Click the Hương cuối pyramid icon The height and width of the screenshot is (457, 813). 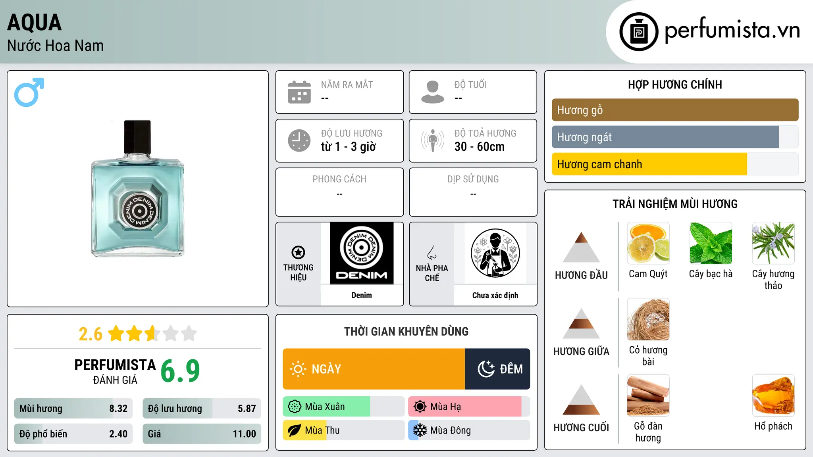click(581, 399)
